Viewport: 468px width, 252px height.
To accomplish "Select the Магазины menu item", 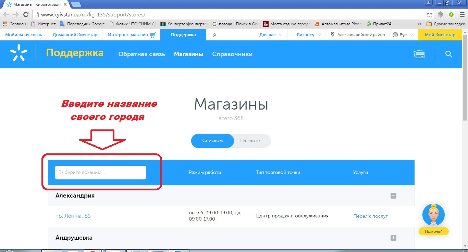I will [x=188, y=54].
